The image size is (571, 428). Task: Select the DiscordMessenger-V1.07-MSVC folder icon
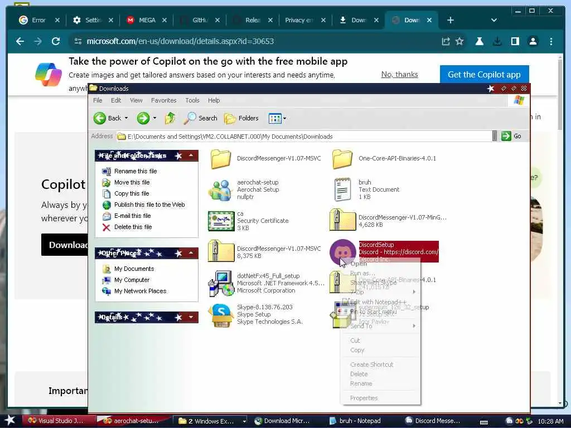(221, 159)
